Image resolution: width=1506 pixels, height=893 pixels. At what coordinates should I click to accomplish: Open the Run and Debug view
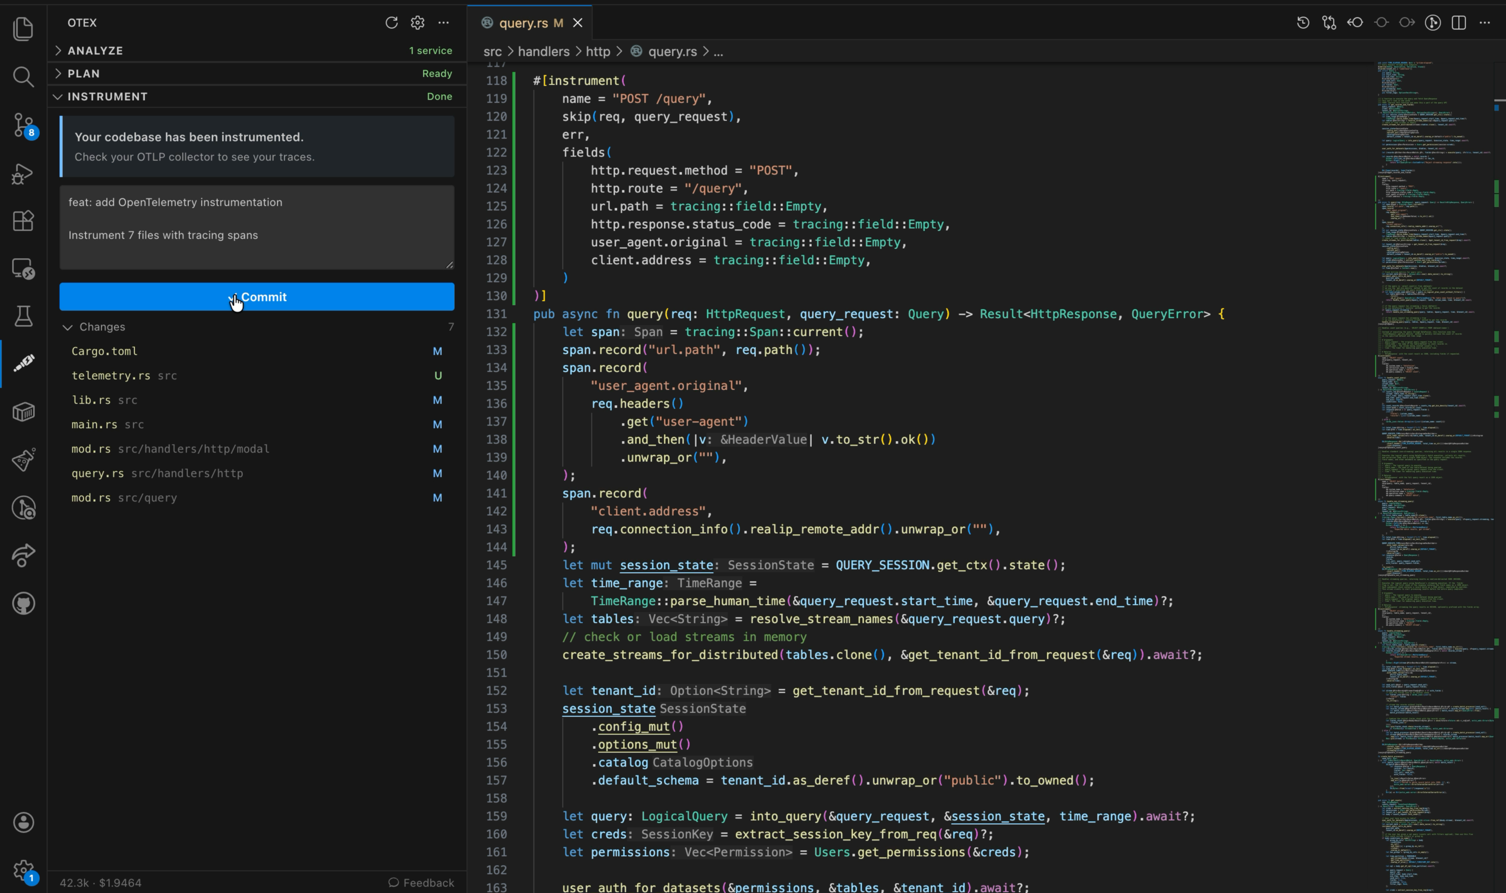click(23, 173)
